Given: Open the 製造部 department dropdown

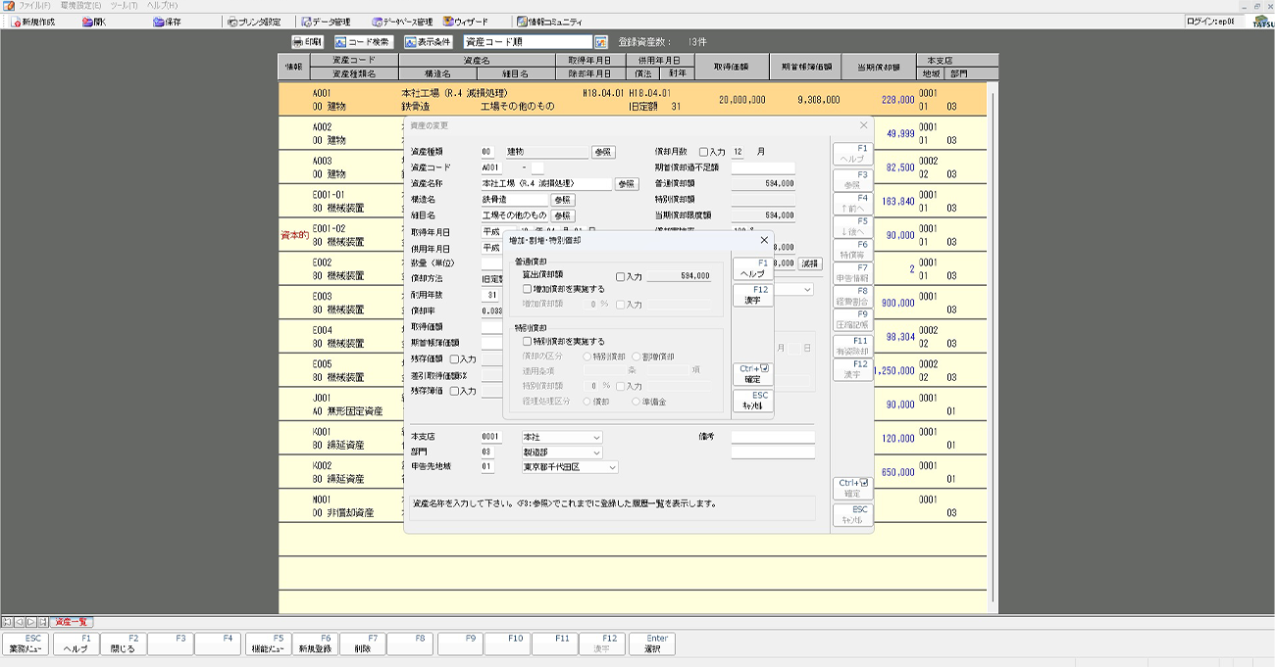Looking at the screenshot, I should pos(595,453).
